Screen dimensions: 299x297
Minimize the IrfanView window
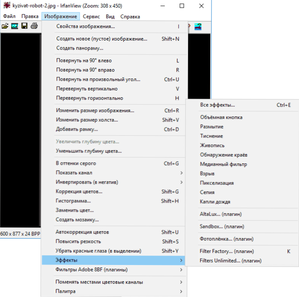point(163,6)
